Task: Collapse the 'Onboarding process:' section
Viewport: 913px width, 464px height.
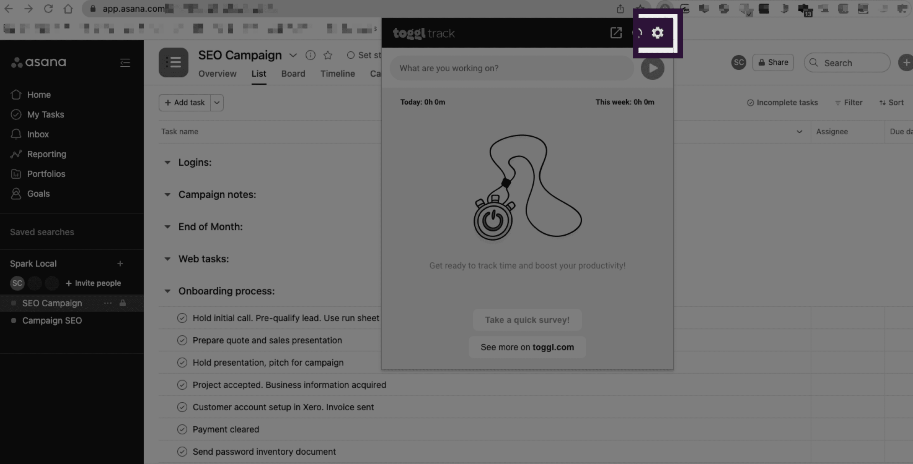Action: [x=168, y=291]
